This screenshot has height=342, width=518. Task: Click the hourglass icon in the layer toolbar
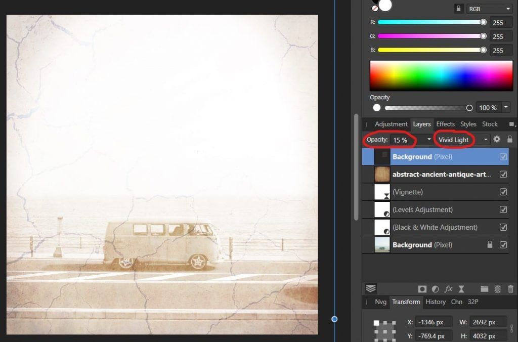[461, 289]
